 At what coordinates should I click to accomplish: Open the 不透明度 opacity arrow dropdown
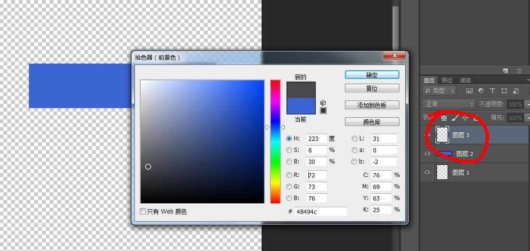point(527,104)
